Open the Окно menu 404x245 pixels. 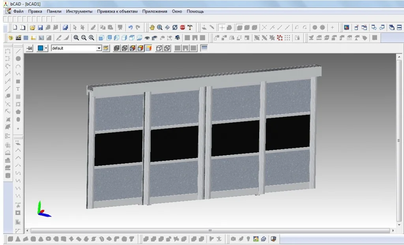177,11
